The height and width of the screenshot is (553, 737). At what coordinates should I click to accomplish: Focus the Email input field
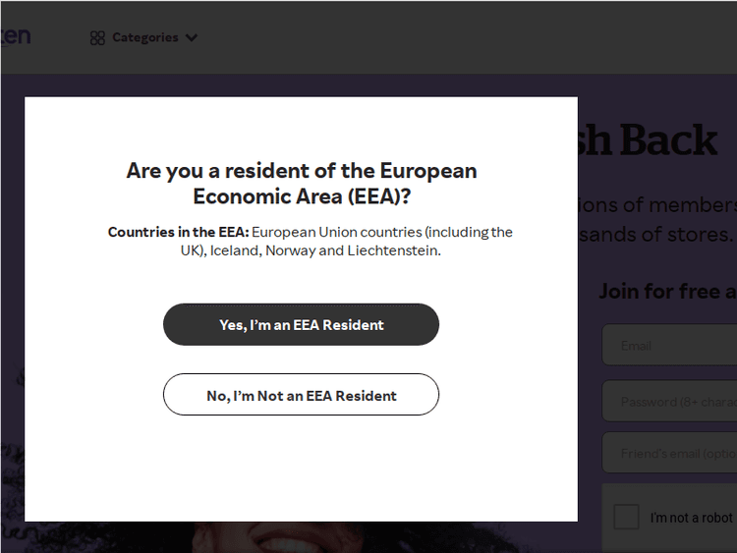[x=669, y=346]
